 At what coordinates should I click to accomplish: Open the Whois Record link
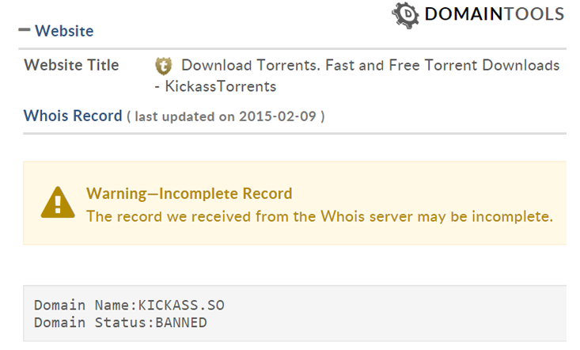(73, 116)
